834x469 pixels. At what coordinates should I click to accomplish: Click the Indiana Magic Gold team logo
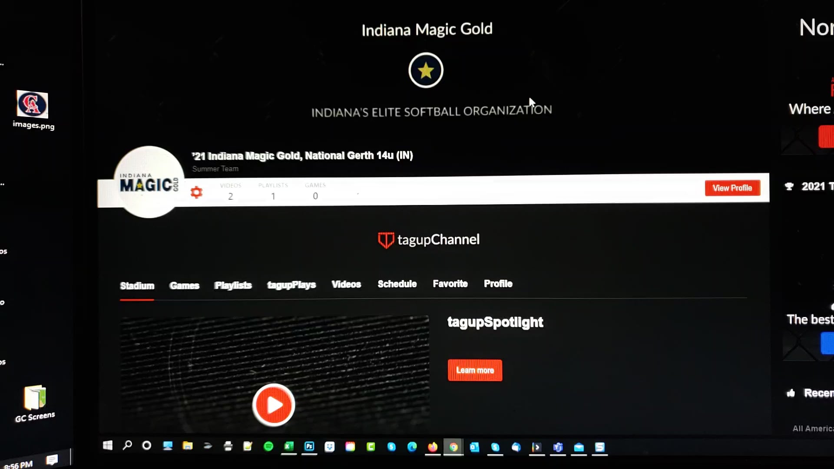(x=149, y=182)
